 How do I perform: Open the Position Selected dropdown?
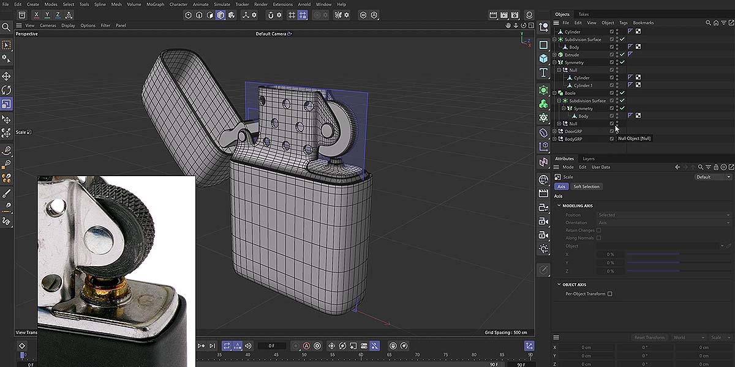pos(664,215)
